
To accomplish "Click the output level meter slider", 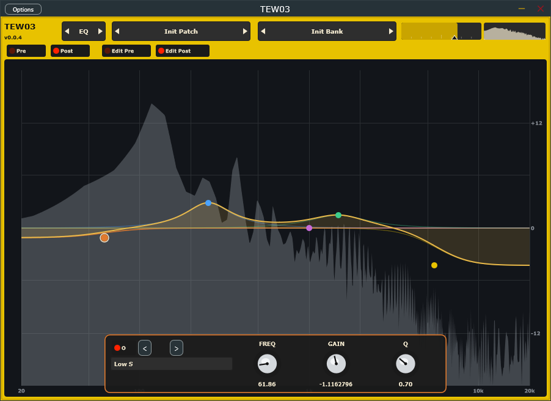I will (441, 31).
